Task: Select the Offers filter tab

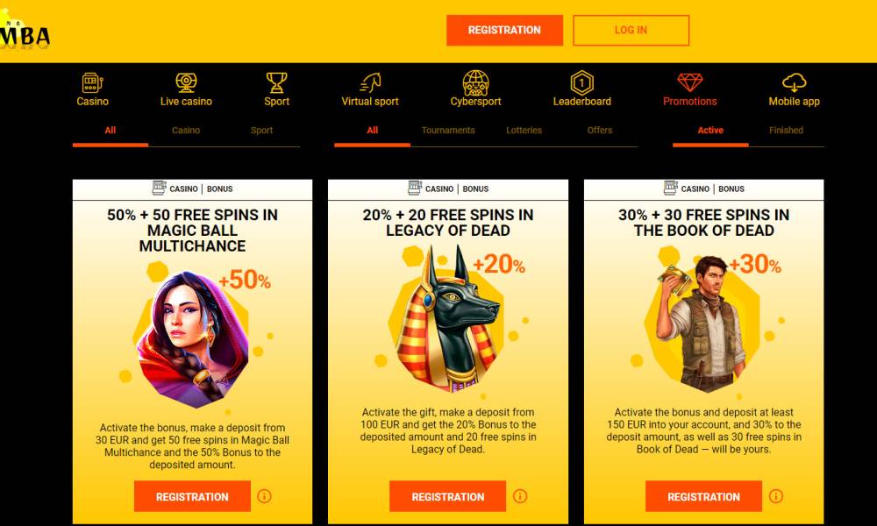Action: tap(600, 131)
